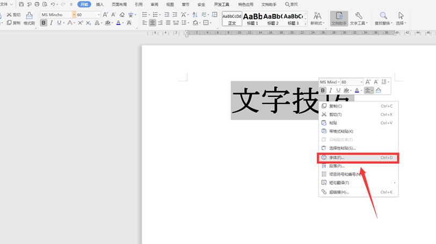Click the 文档助手 document assistant icon
436x244 pixels.
point(339,19)
